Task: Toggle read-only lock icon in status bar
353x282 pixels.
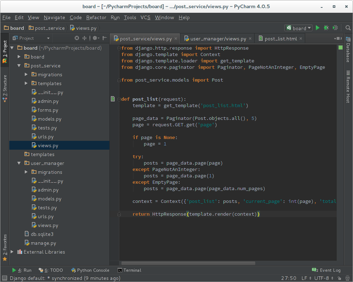Action: [x=339, y=279]
